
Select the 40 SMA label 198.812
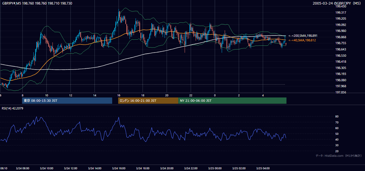click(x=302, y=40)
